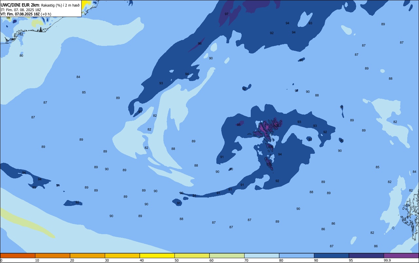
Task: Click the '30' label on the legend scale
Action: [107, 260]
